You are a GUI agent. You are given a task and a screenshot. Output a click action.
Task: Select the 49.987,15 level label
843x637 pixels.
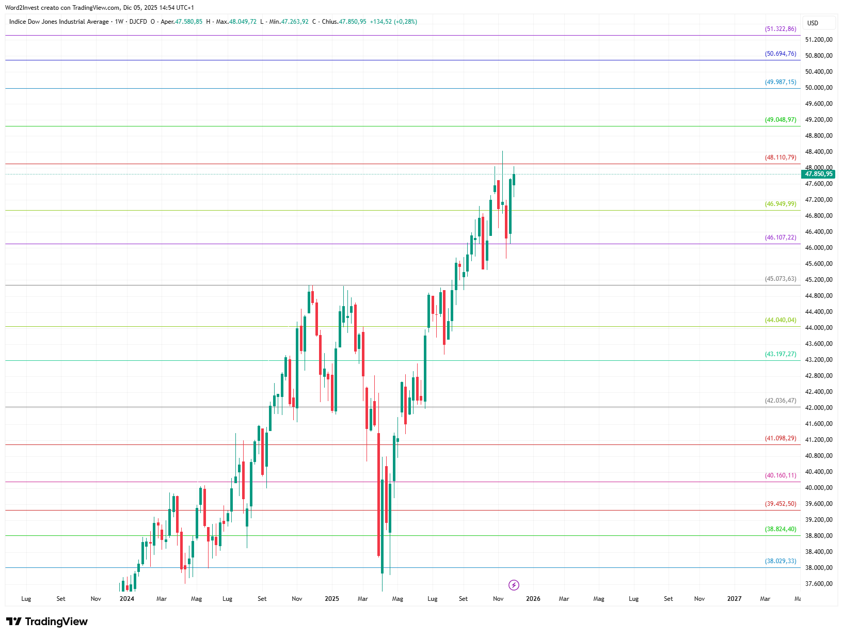coord(781,82)
